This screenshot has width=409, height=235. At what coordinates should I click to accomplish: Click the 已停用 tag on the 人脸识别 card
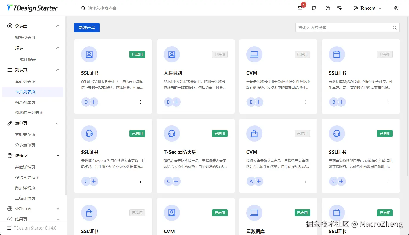click(220, 54)
